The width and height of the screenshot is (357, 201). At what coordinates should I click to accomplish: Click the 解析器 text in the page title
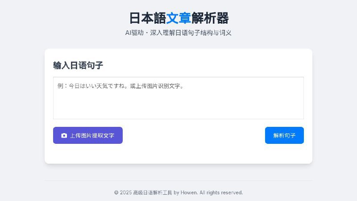210,18
